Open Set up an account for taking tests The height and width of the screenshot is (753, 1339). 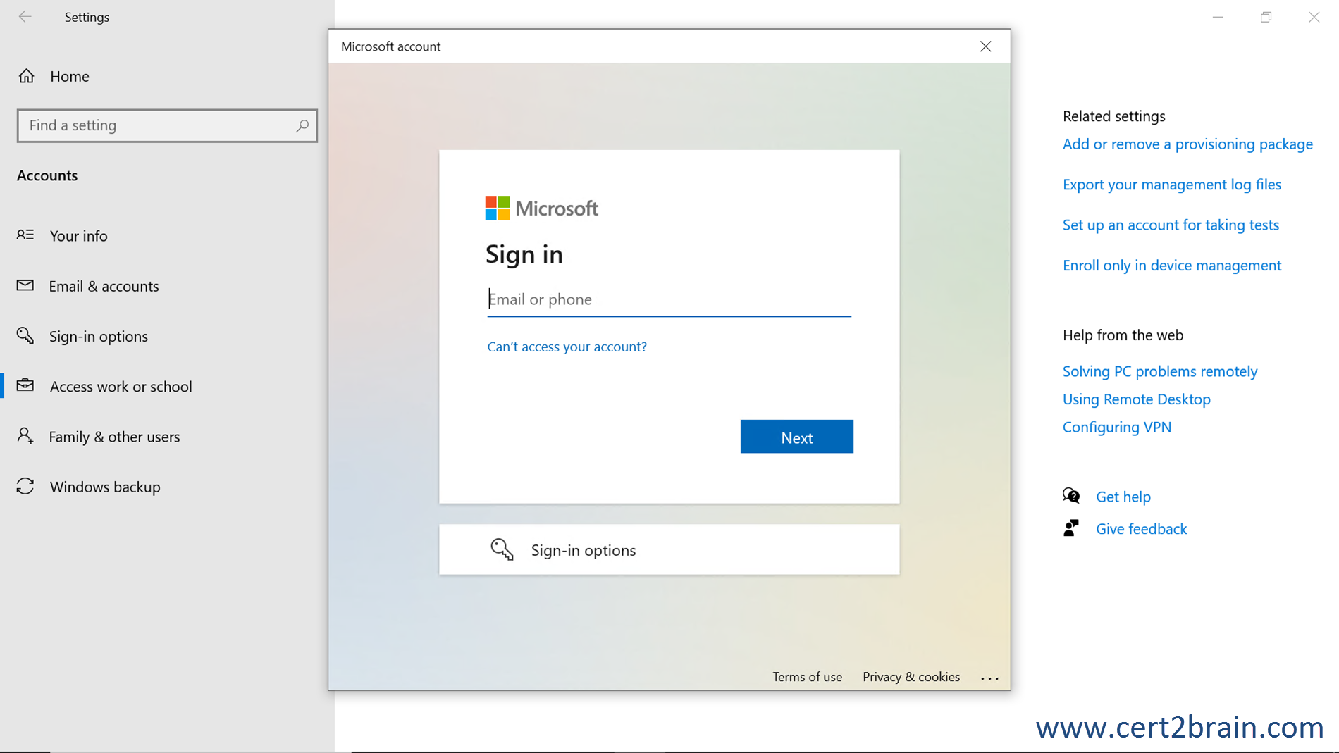(1171, 225)
